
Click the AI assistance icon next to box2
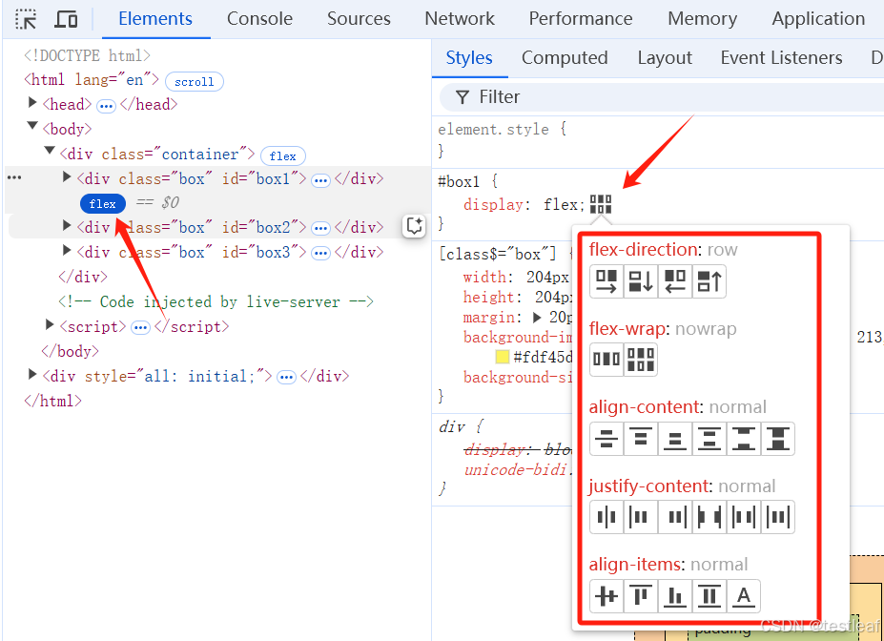415,227
